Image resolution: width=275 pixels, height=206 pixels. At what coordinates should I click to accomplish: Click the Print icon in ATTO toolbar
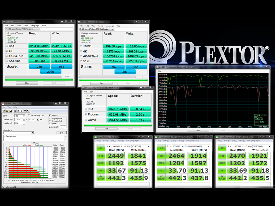tap(15, 111)
